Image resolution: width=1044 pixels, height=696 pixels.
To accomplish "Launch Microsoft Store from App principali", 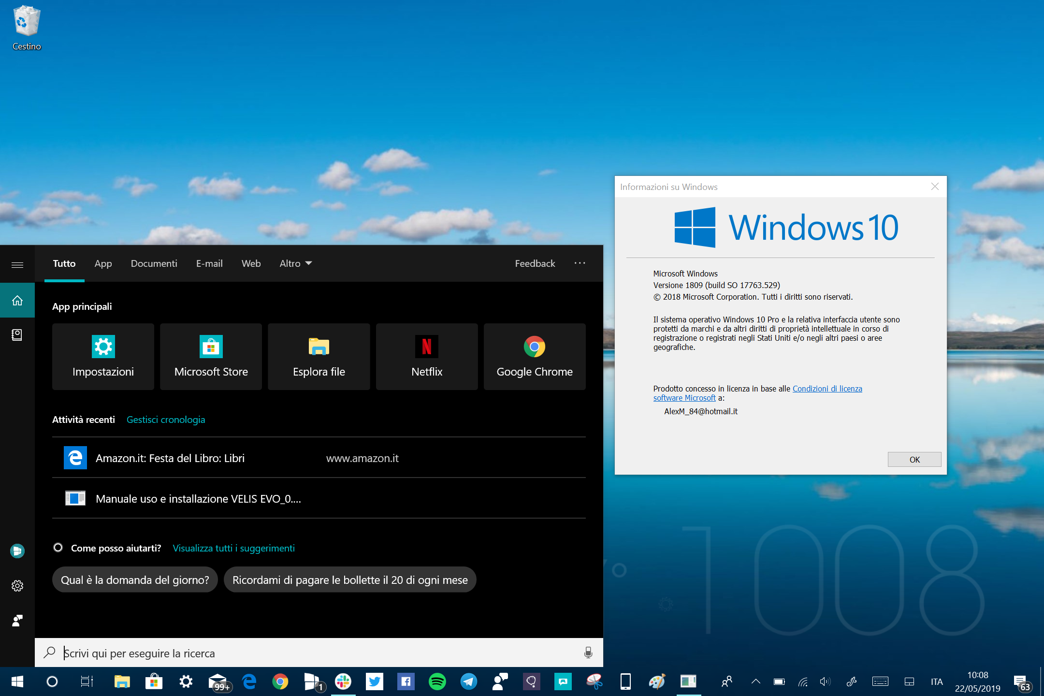I will [211, 357].
